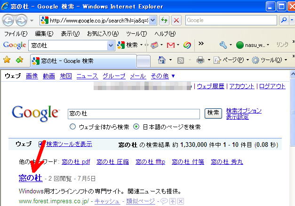
Task: Refresh the page with green arrows icon
Action: point(164,20)
